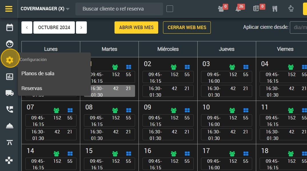Click blue tables grid icon on day 03
The image size is (307, 171).
(x=246, y=67)
